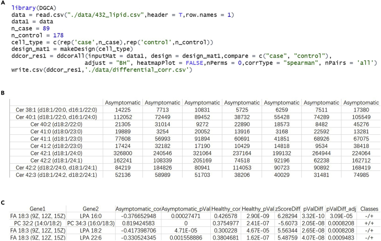Click cell value 264944
Screen dimensions: 381x241
point(322,153)
